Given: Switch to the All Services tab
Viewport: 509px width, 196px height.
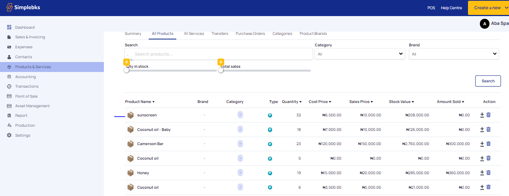Looking at the screenshot, I should click(x=194, y=34).
